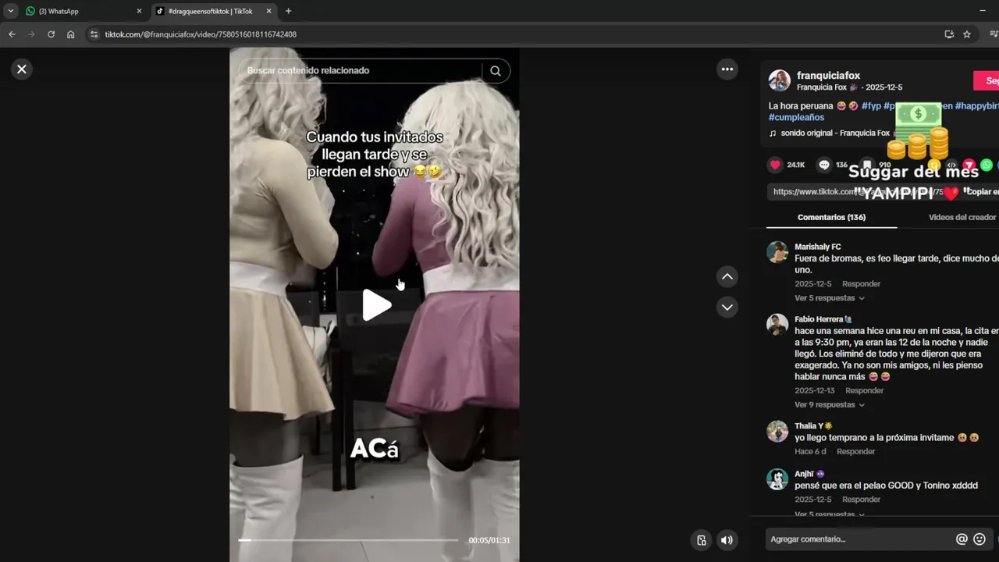Go to previous video with up chevron
This screenshot has height=562, width=999.
[x=727, y=276]
